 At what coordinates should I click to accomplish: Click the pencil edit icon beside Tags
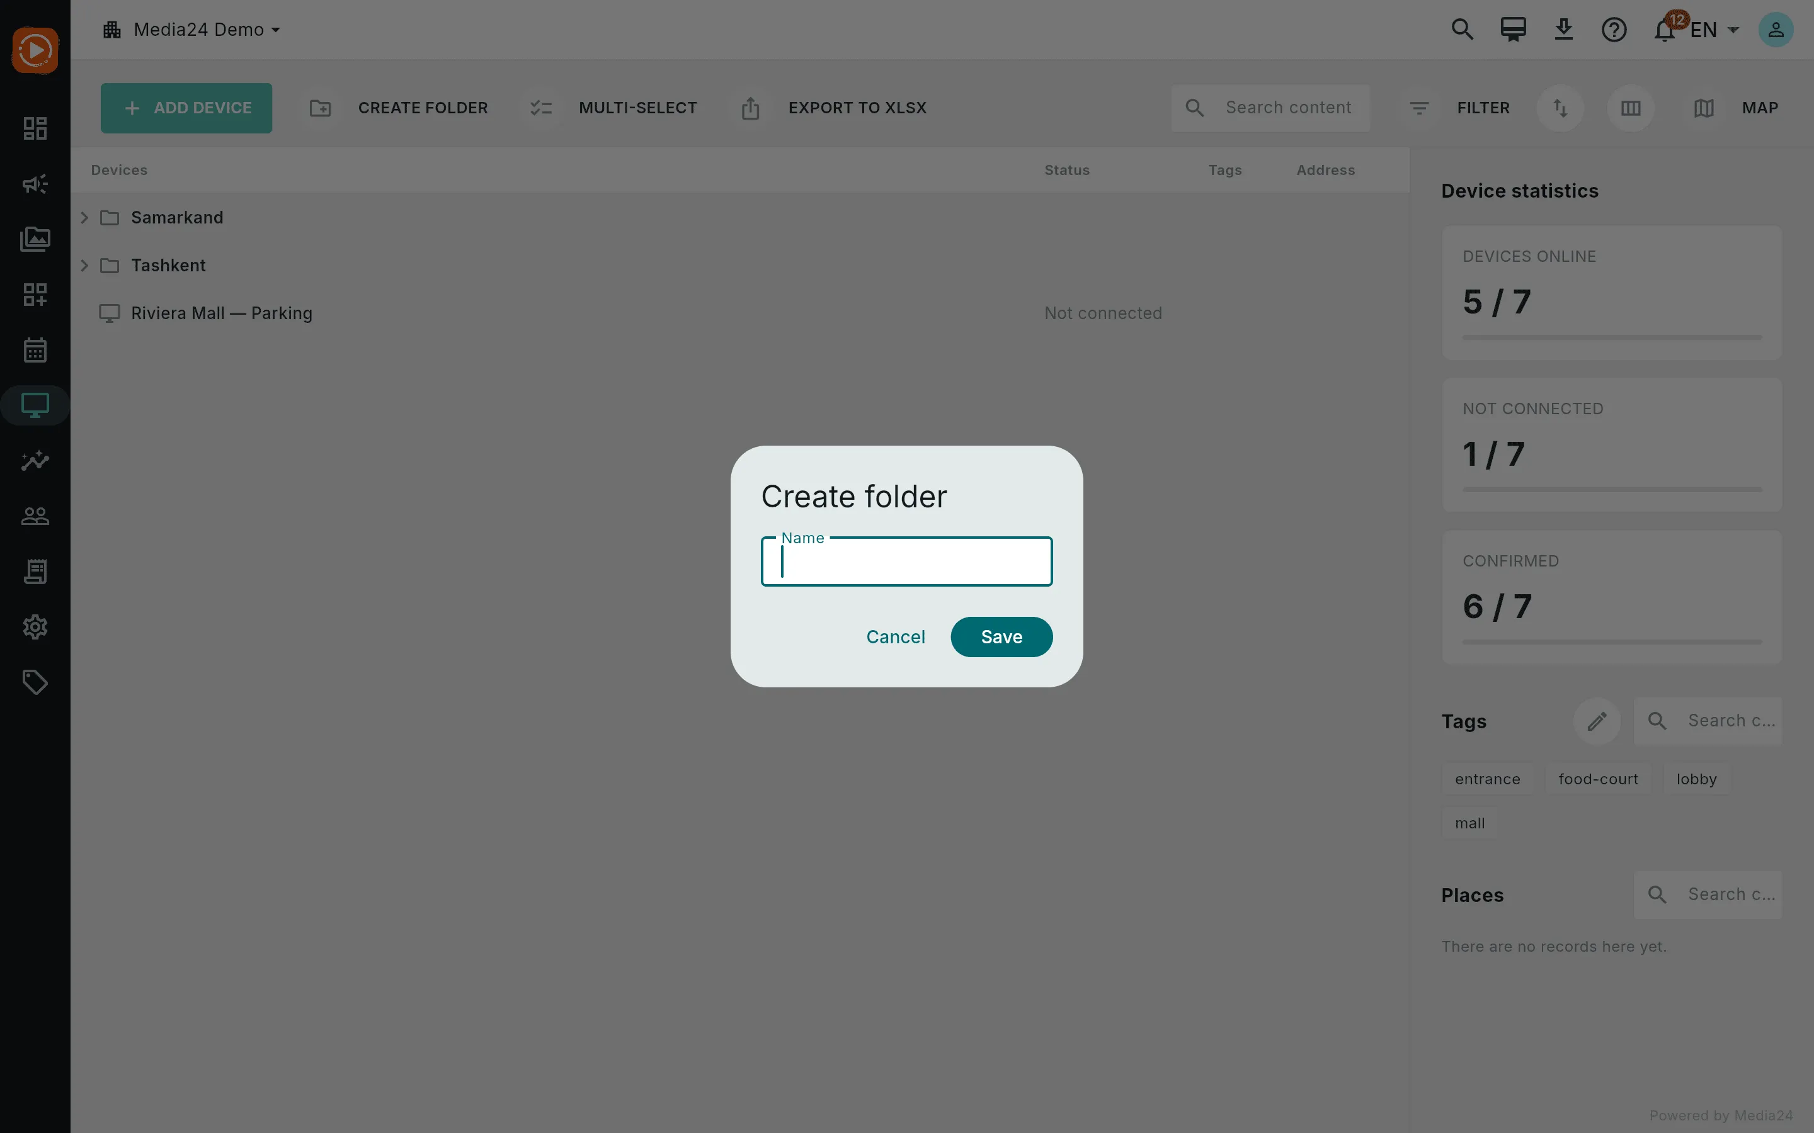pyautogui.click(x=1597, y=721)
